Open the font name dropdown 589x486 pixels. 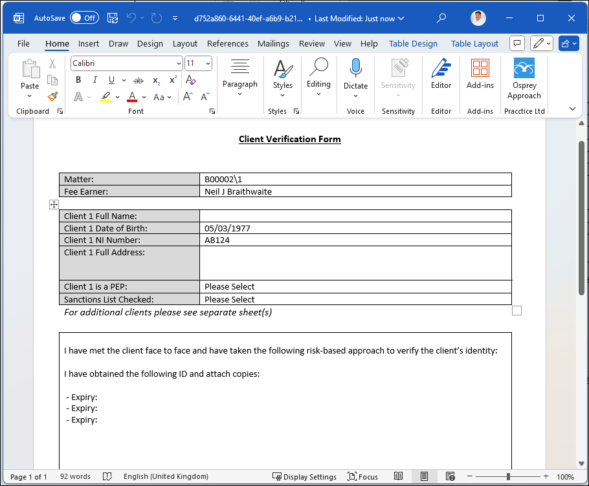179,63
